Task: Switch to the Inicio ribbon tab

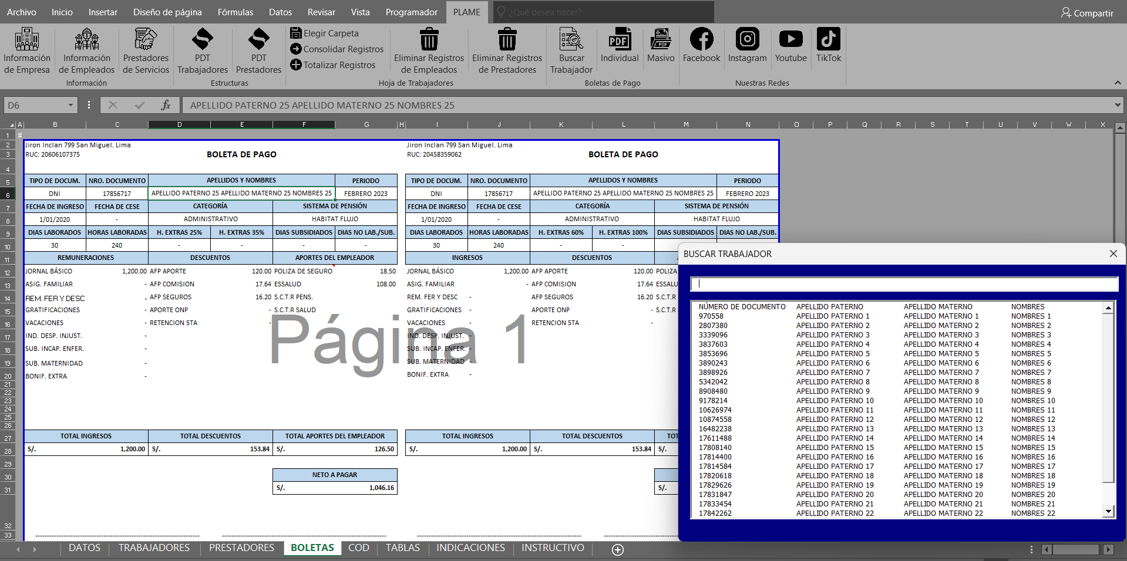Action: tap(62, 12)
